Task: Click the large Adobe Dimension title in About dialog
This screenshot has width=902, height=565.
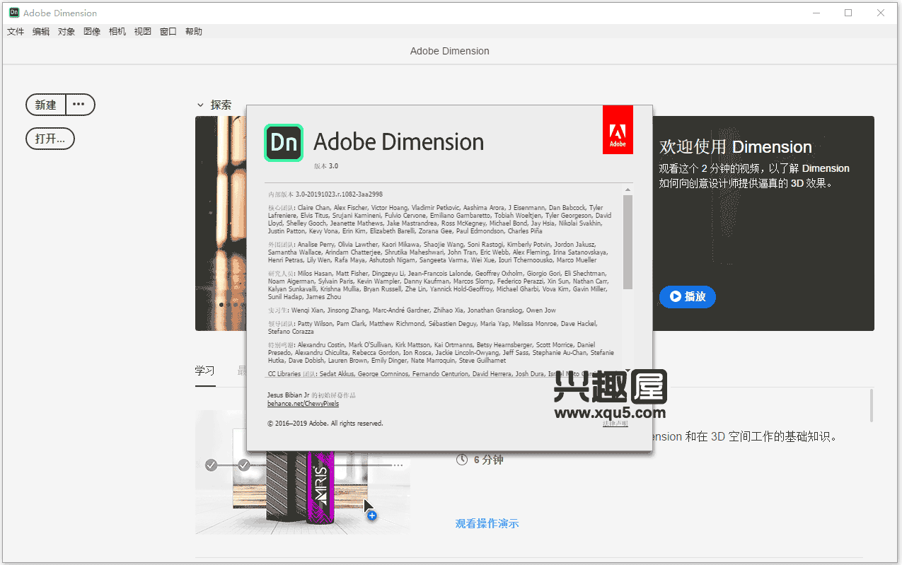Action: tap(399, 142)
